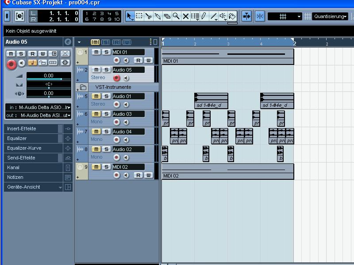Select the Erase tool
Screen dimensions: 354x265
point(167,16)
